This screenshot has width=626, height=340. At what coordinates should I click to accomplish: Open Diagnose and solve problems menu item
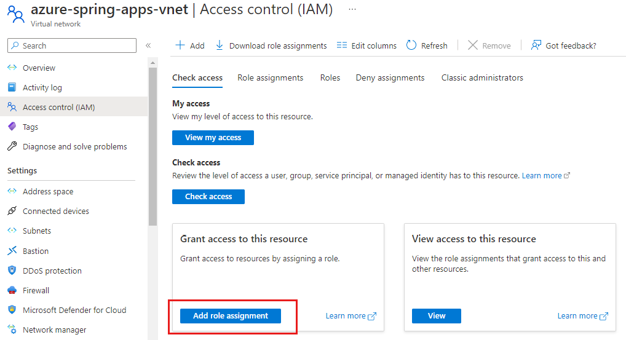tap(74, 146)
